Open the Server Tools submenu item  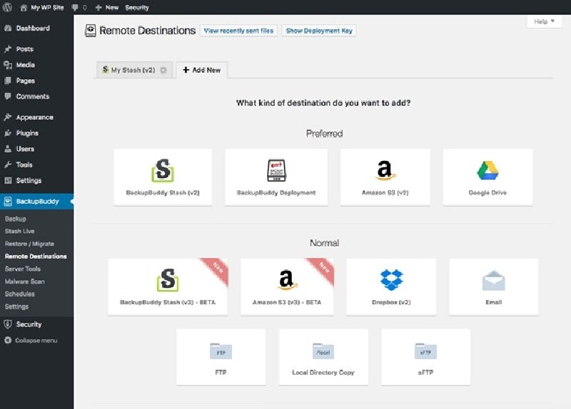click(23, 269)
